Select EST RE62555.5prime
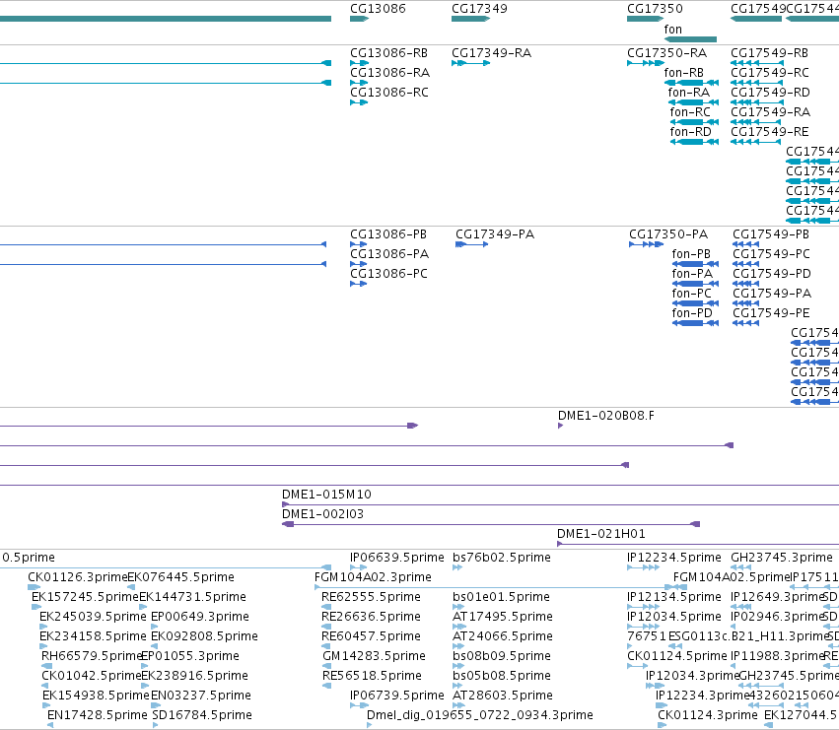839x730 pixels. point(372,597)
